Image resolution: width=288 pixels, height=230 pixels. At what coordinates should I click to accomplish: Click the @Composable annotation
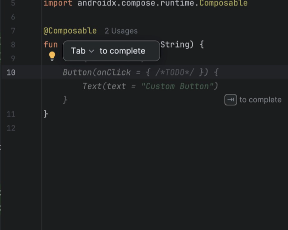[70, 31]
